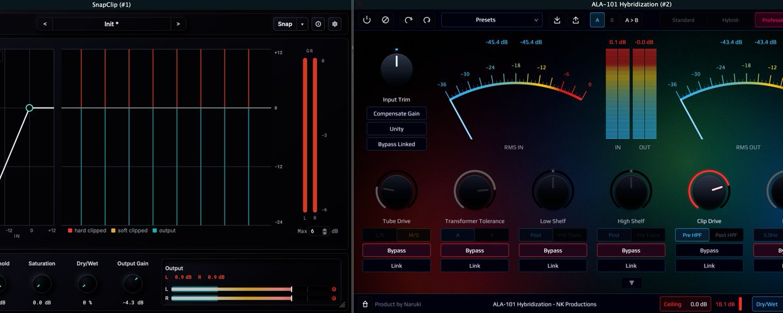Click Link under Tube Drive
The height and width of the screenshot is (313, 783).
(x=397, y=266)
